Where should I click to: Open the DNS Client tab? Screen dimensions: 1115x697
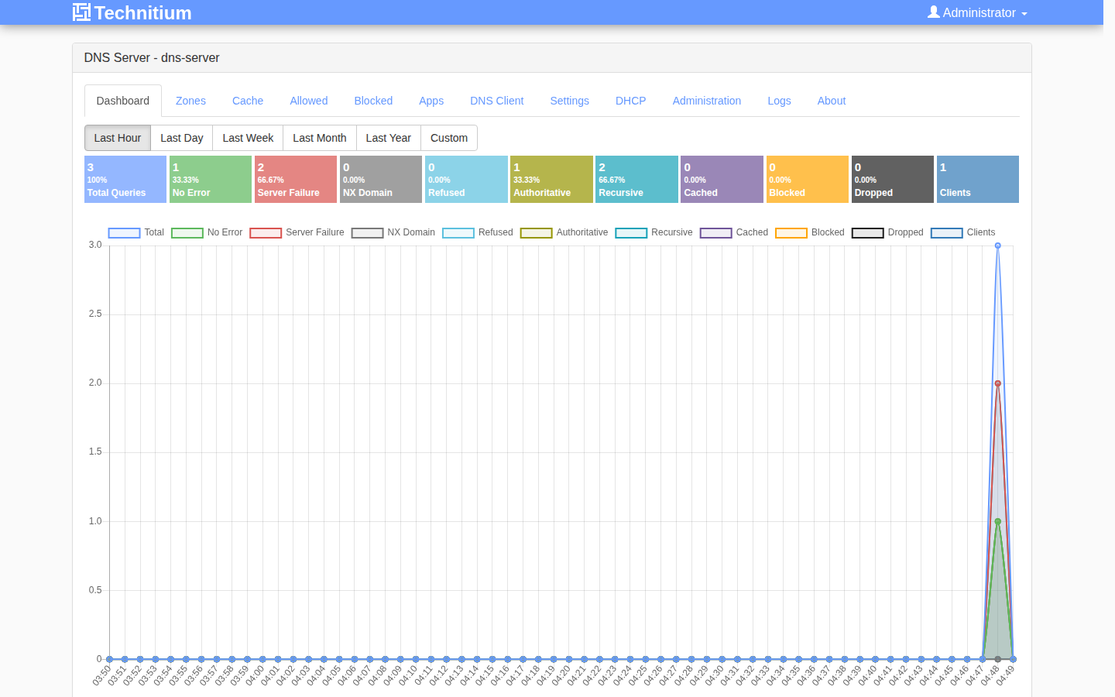click(497, 101)
